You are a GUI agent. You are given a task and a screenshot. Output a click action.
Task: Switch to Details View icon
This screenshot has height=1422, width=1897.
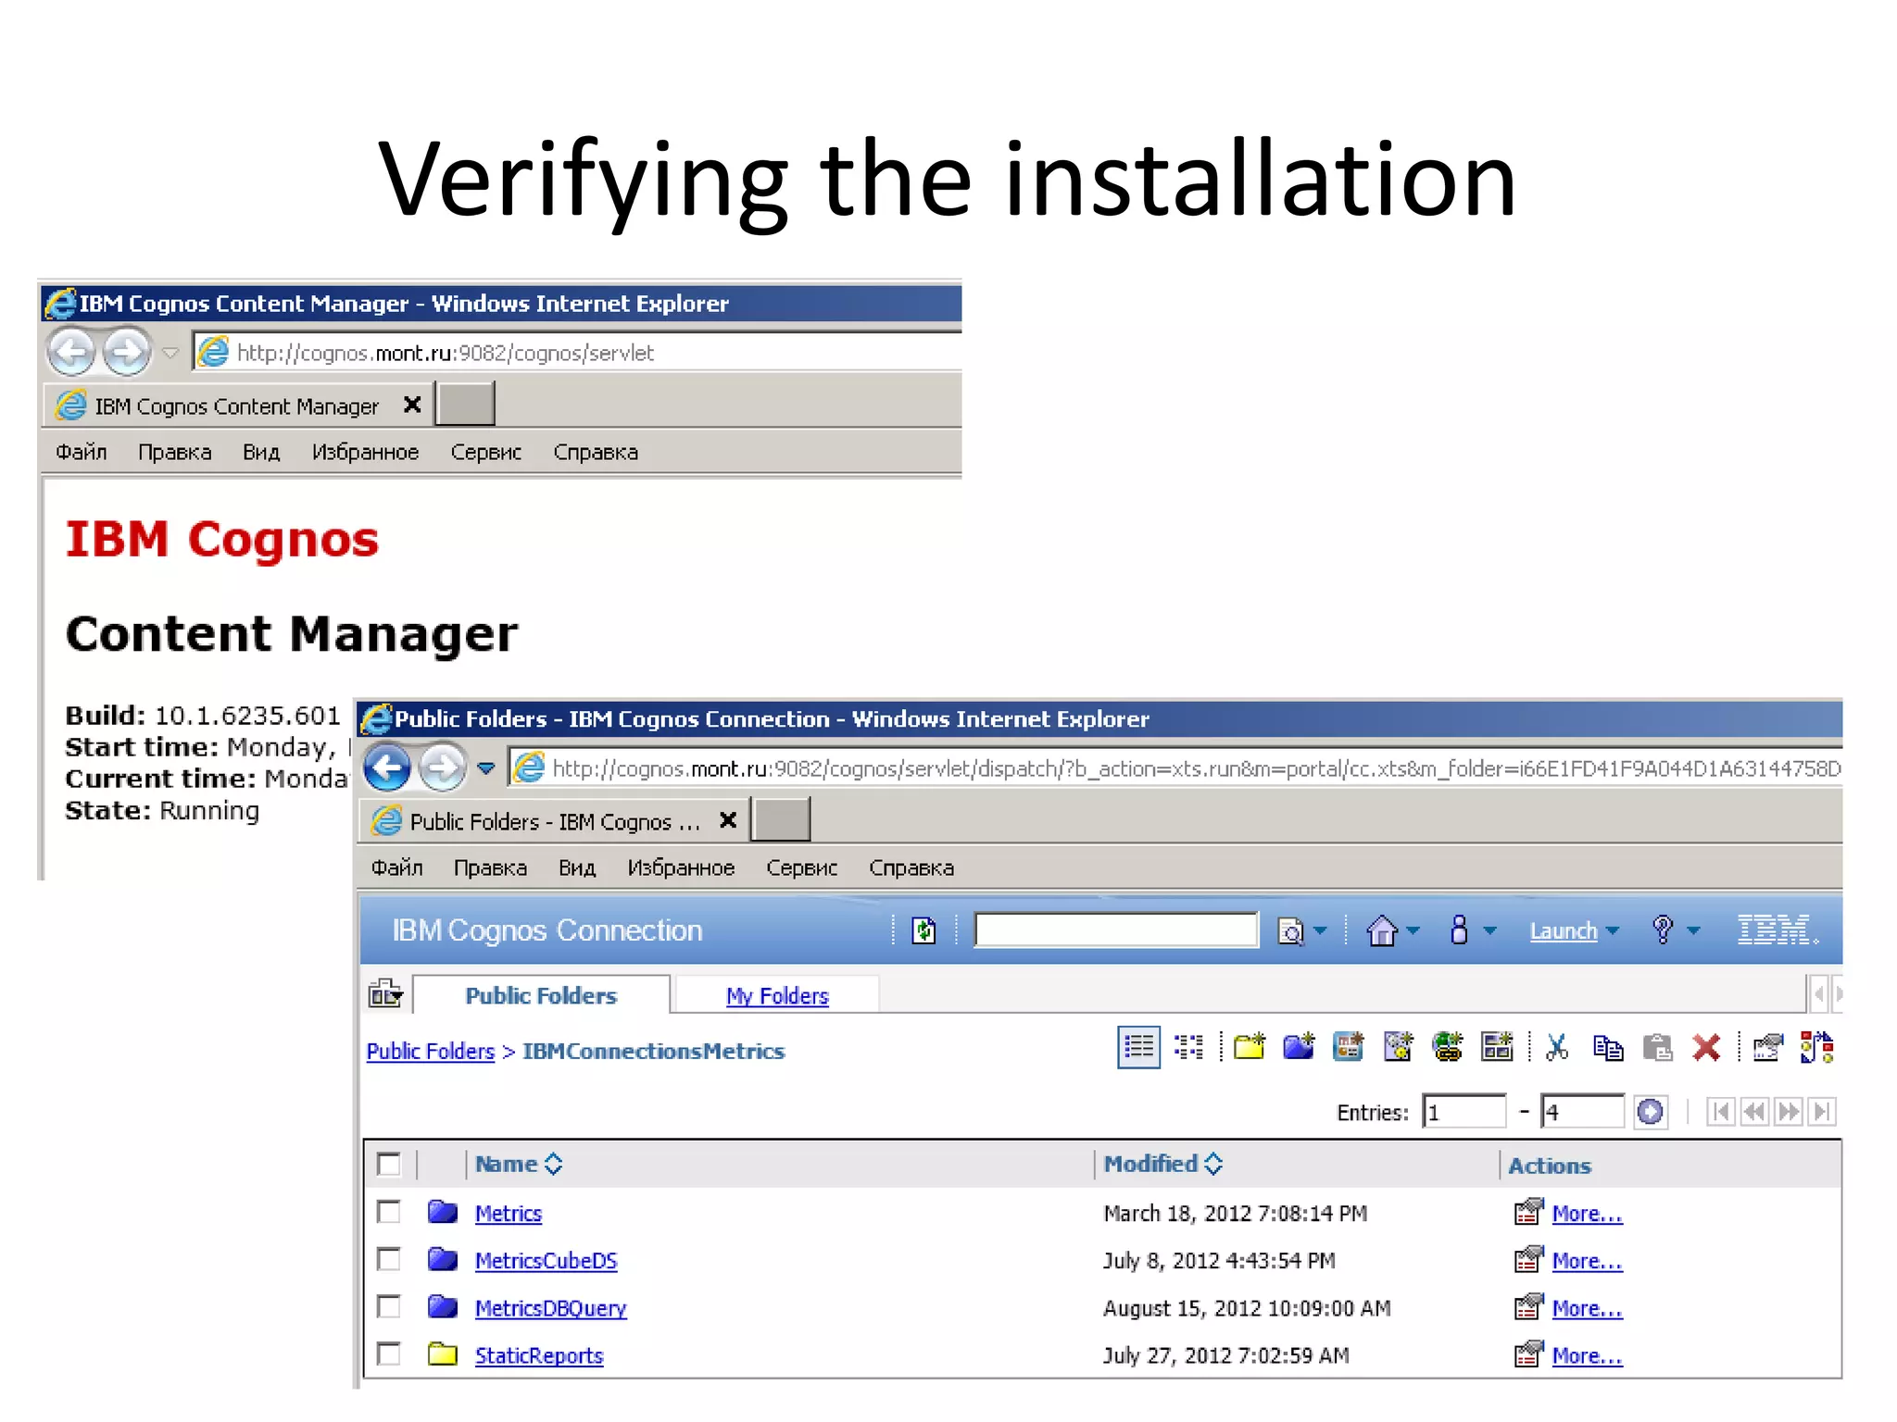tap(1188, 1048)
